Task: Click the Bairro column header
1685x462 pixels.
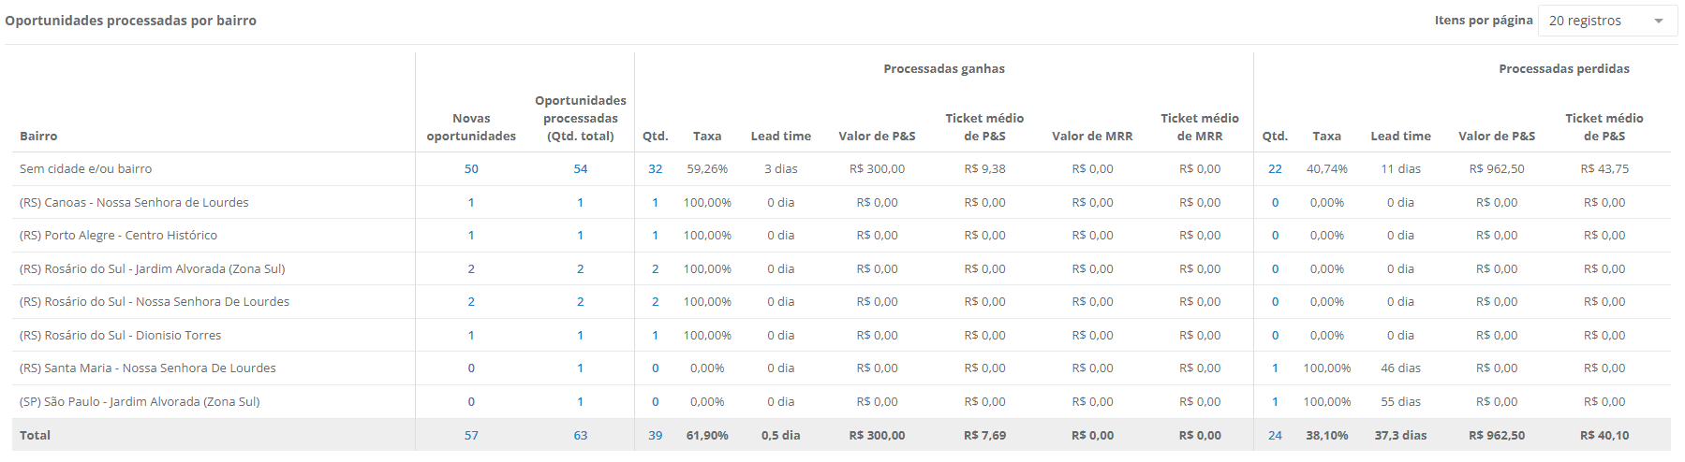Action: pos(38,137)
